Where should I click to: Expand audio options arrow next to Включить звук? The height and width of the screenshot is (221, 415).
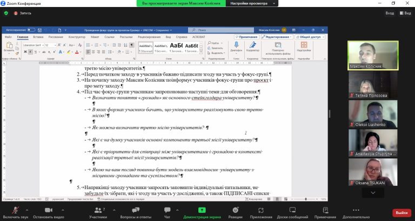click(26, 210)
